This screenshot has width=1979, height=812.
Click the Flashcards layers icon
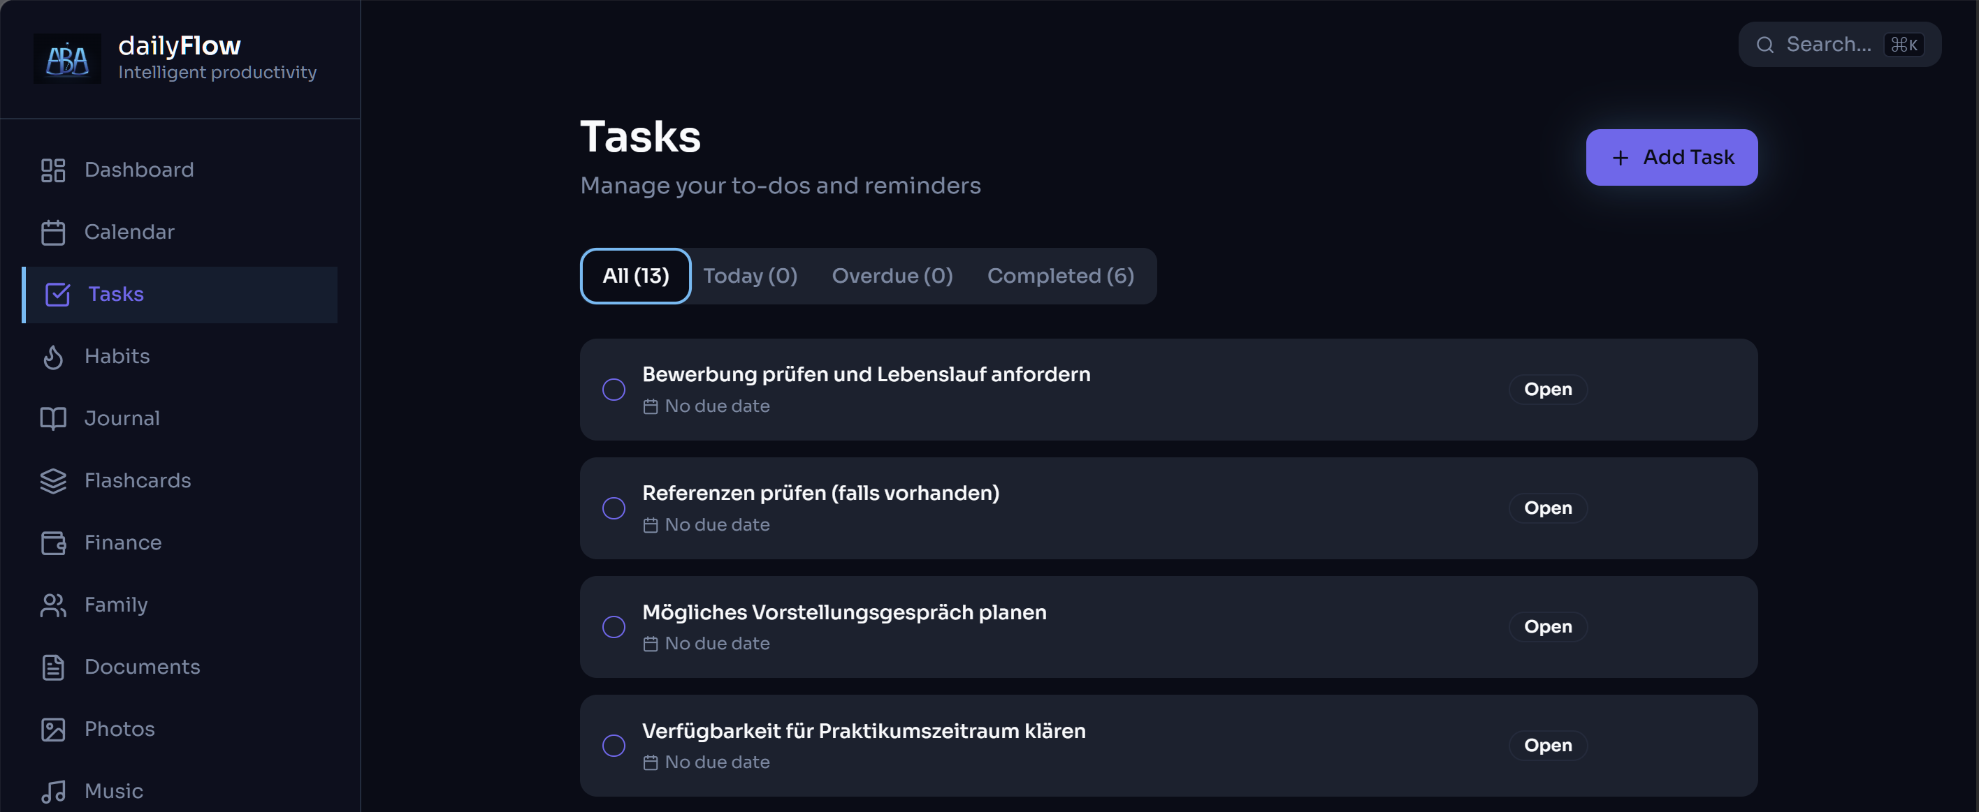point(53,481)
